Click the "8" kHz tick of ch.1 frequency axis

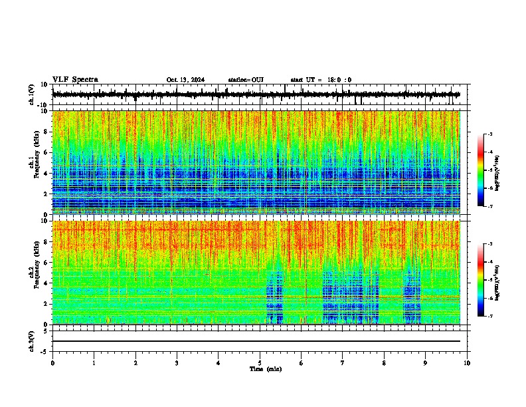[x=46, y=132]
